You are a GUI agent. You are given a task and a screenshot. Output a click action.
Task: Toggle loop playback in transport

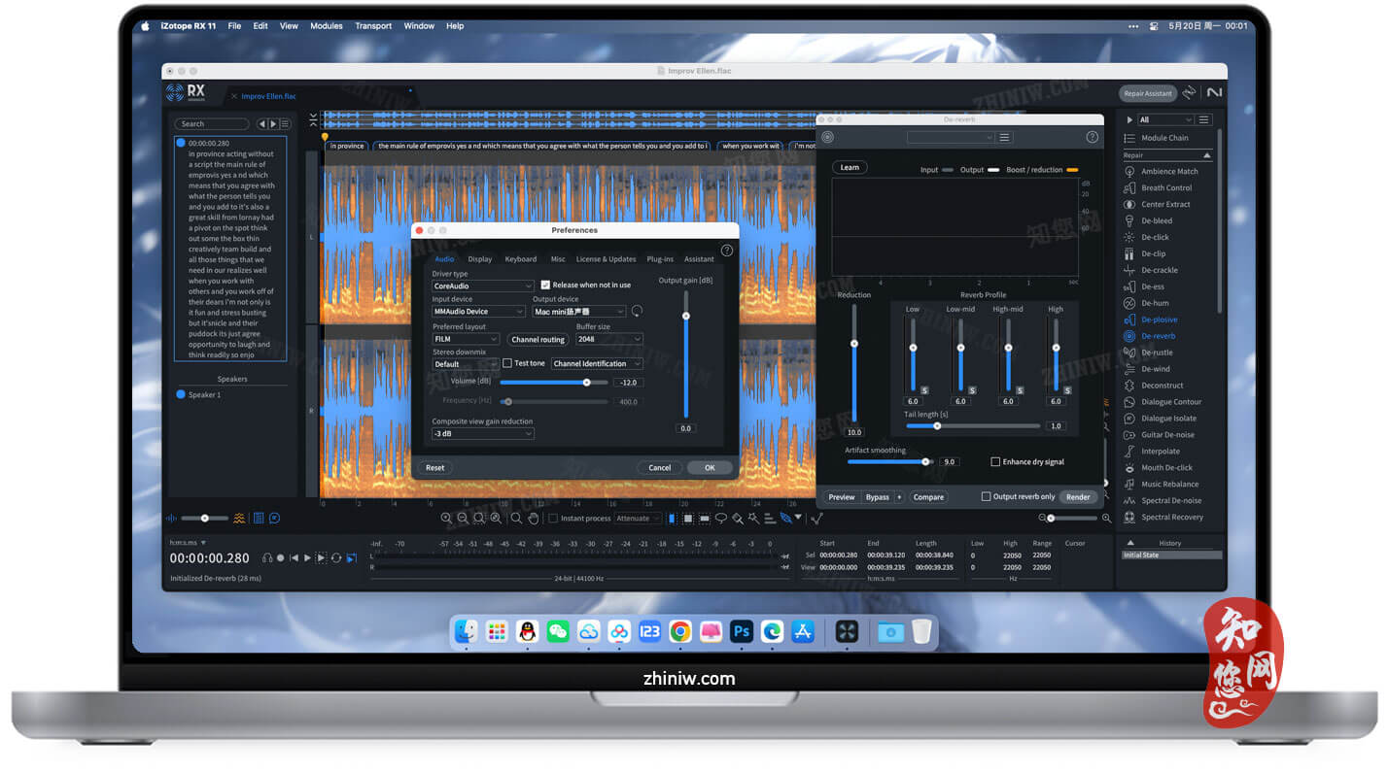tap(336, 558)
